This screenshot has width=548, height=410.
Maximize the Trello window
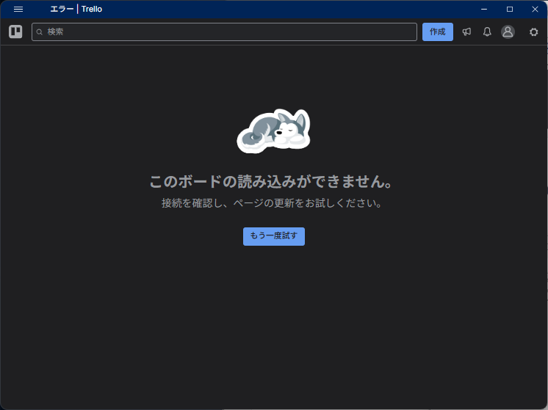[510, 10]
